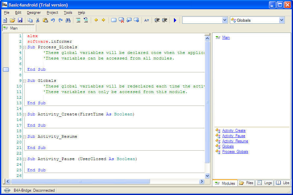This screenshot has width=293, height=195.
Task: Save the current module
Action: pos(20,20)
